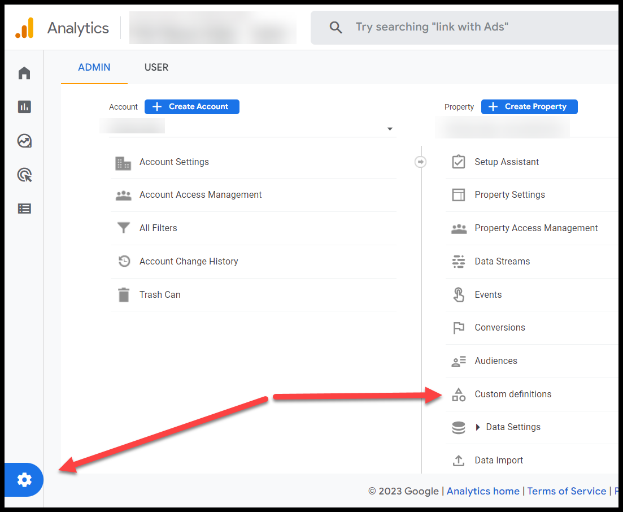Click the account-to-property arrow circle
Viewport: 623px width, 512px height.
[x=420, y=162]
